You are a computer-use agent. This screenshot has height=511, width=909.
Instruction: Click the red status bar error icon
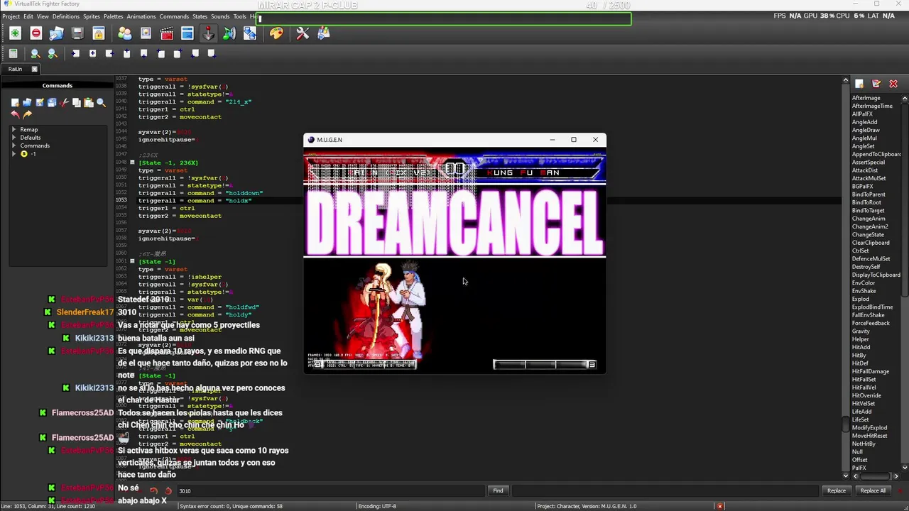point(720,506)
